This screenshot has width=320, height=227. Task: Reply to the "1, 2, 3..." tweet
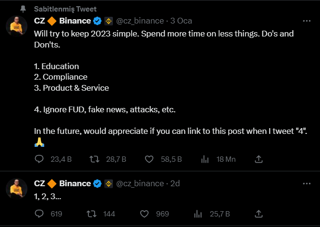39,214
